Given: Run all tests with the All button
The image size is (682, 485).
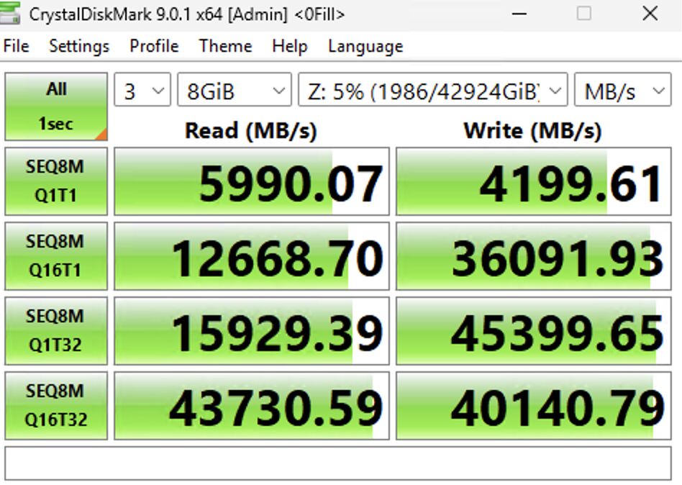Looking at the screenshot, I should [55, 89].
